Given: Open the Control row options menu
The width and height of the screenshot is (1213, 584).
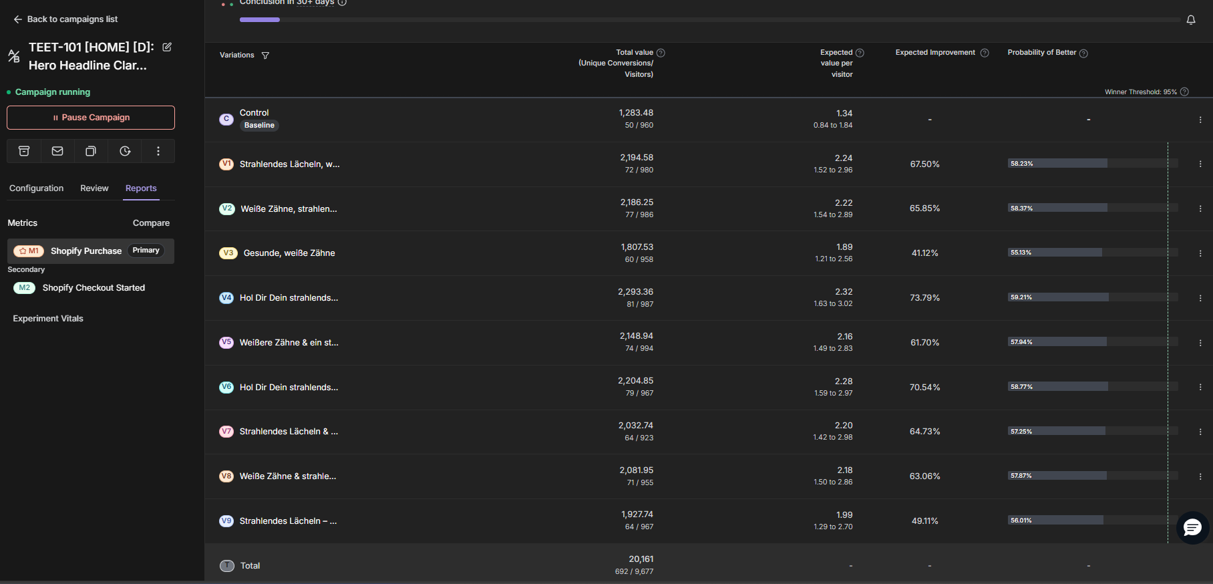Looking at the screenshot, I should 1200,120.
